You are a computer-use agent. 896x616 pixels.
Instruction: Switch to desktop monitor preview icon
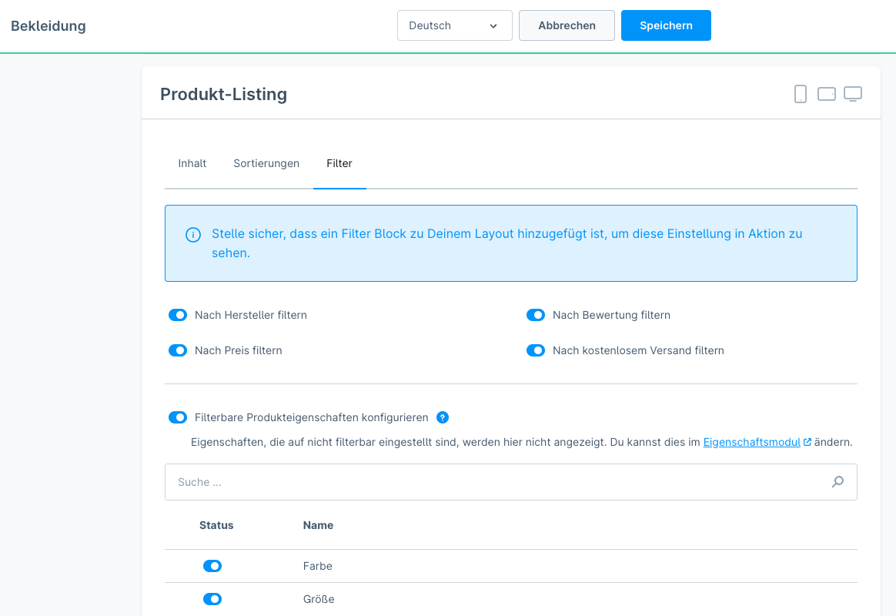(x=853, y=94)
